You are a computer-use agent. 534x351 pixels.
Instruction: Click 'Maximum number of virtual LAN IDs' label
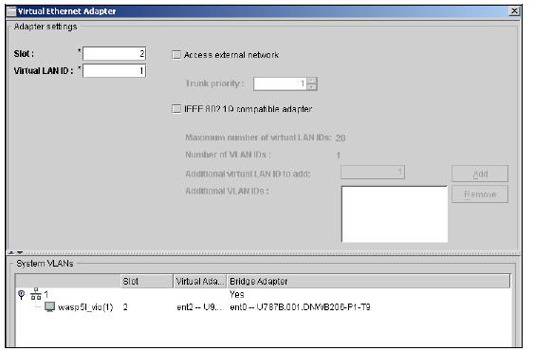pos(258,138)
